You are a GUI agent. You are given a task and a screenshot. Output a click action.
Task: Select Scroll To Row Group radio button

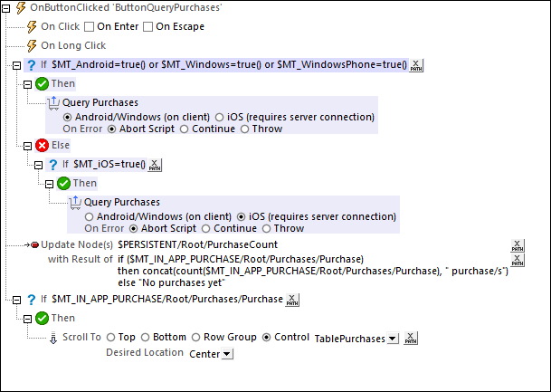coord(195,338)
